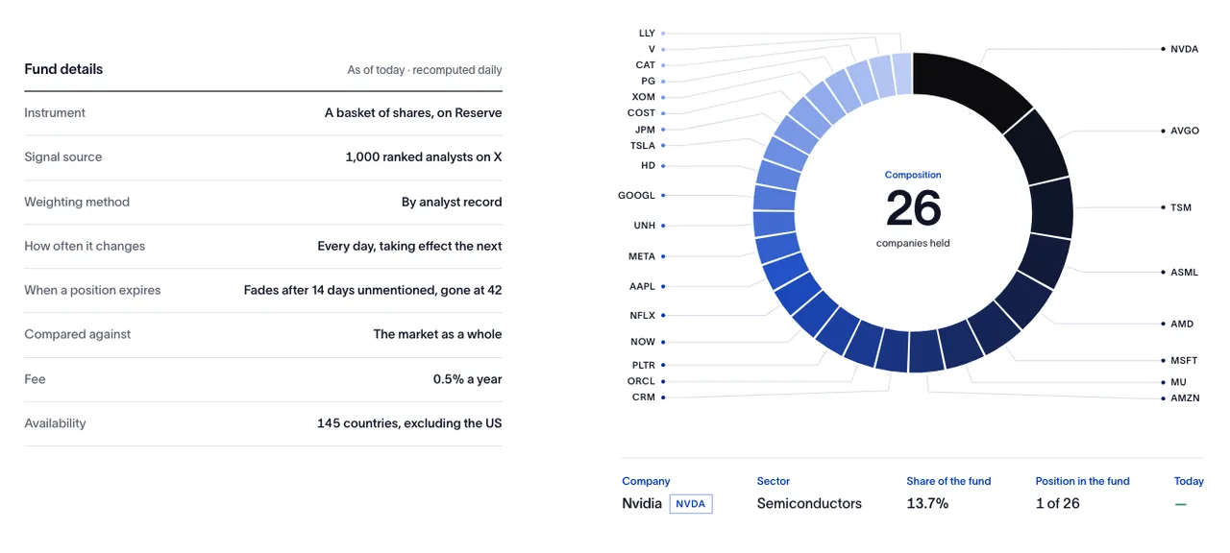Select 'Fades after 14 days unmentioned, gone at 42'
The width and height of the screenshot is (1230, 553).
coord(373,290)
